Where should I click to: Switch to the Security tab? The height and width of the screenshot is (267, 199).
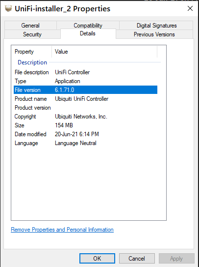point(32,34)
